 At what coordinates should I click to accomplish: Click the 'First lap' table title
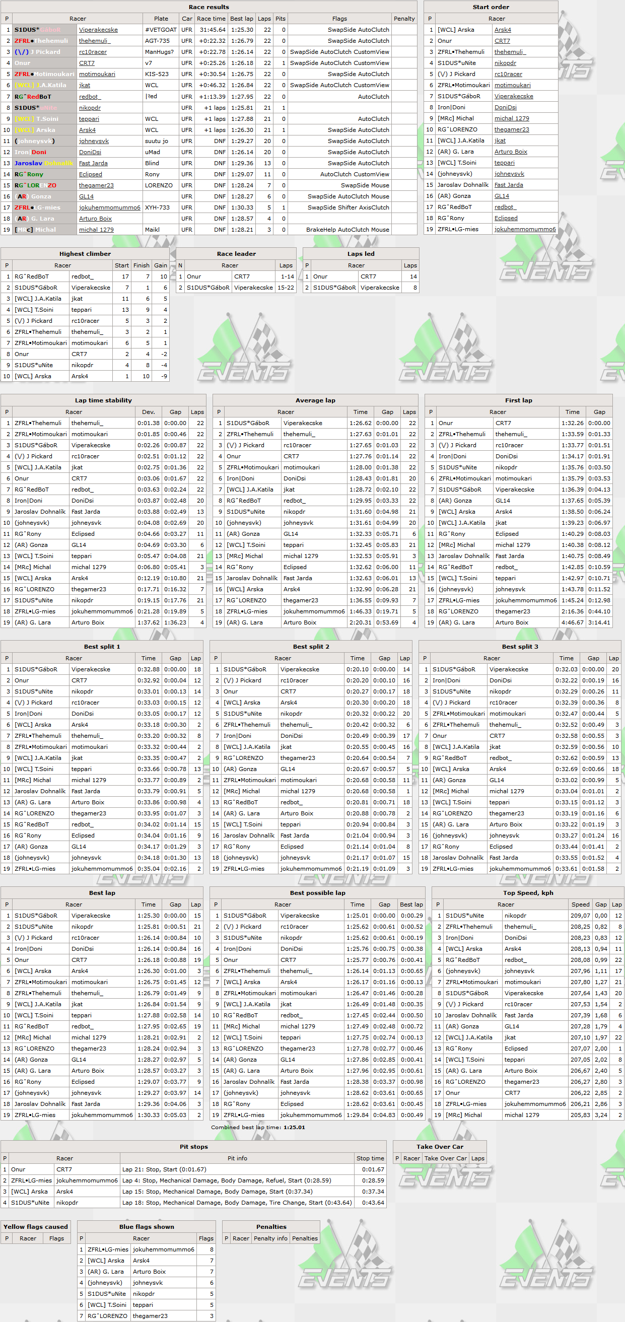518,401
